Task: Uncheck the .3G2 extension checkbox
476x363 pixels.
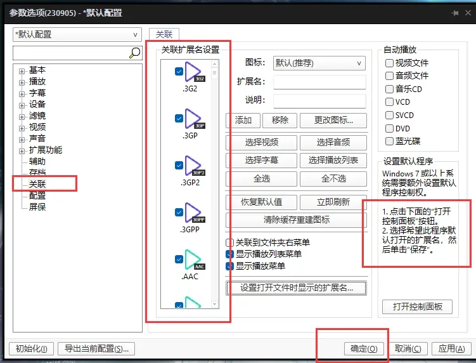Action: point(179,72)
